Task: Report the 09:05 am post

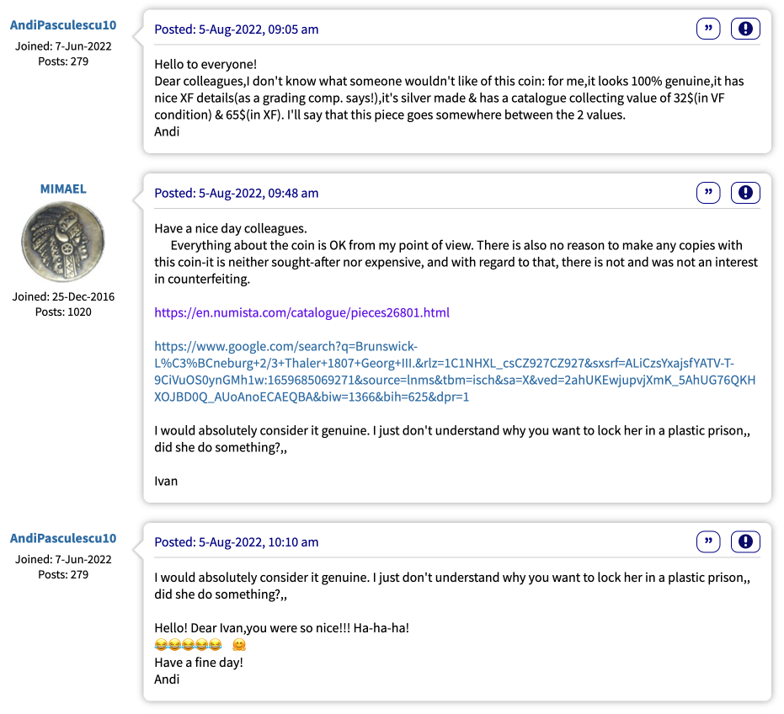Action: pyautogui.click(x=745, y=29)
